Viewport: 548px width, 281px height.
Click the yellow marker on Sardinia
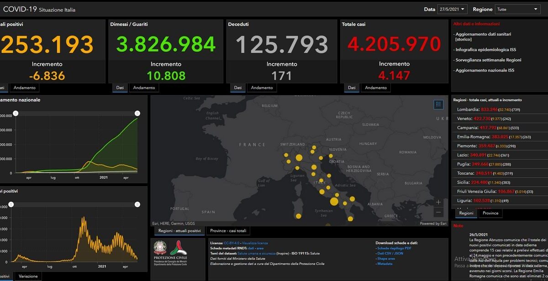point(299,216)
